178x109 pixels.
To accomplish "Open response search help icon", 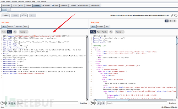I will pos(91,103).
